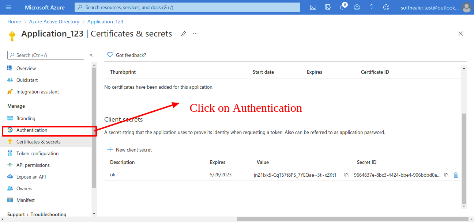Click the Microsoft Azure logo text
474x222 pixels.
point(45,7)
